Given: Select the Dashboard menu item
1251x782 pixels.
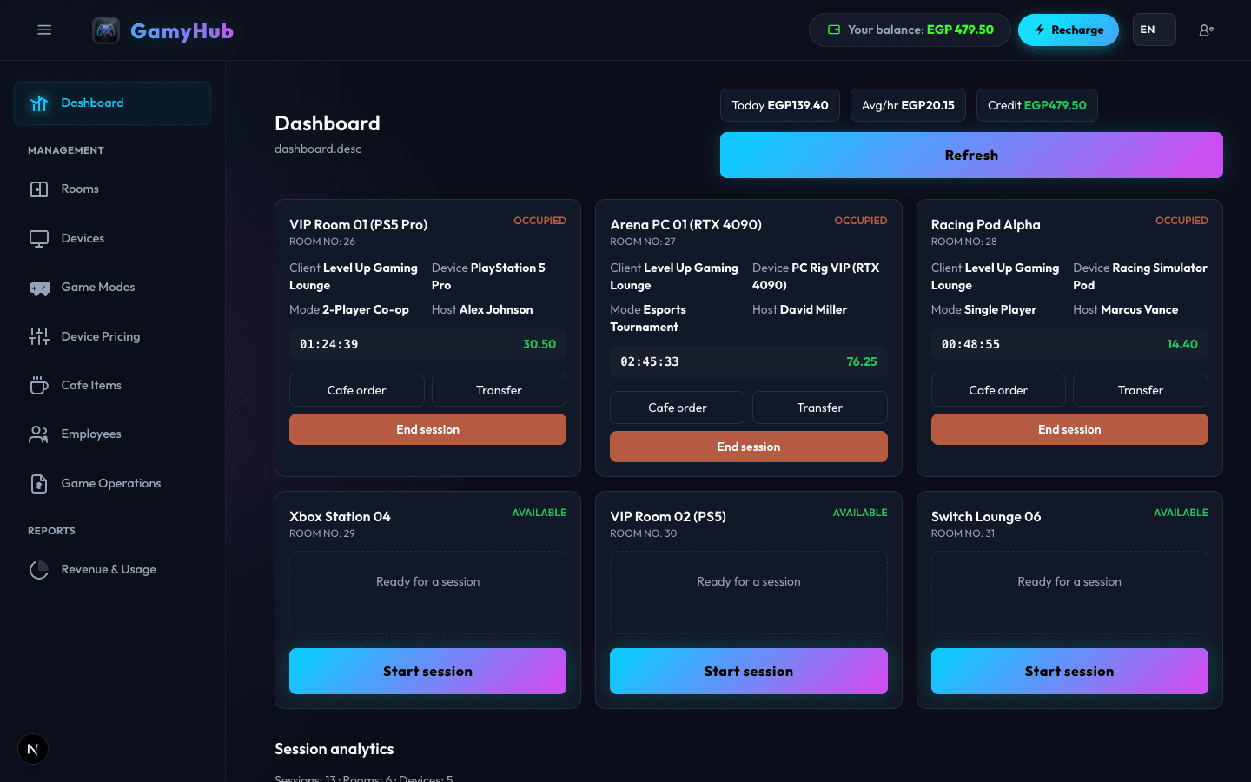Looking at the screenshot, I should 112,103.
